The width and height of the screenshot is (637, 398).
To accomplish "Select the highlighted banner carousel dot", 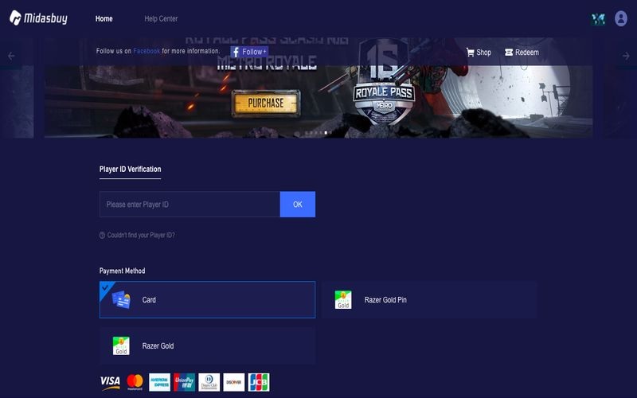I will (x=326, y=133).
